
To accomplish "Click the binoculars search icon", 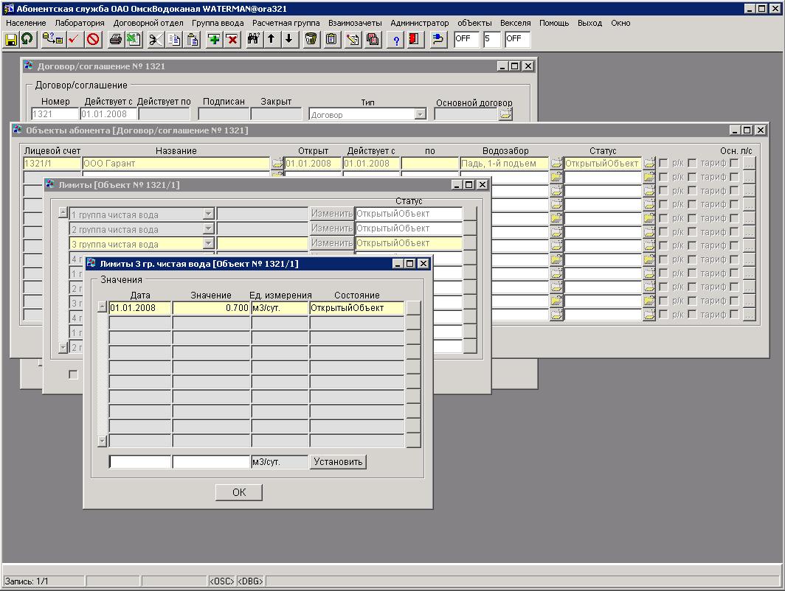I will [253, 39].
